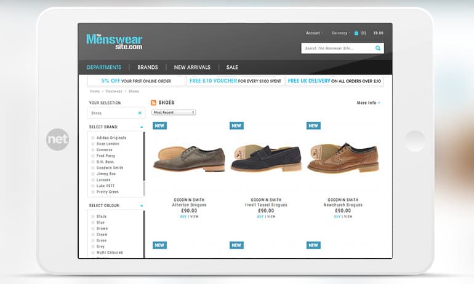Click the Atherton Brogues product name
The height and width of the screenshot is (284, 474).
[x=189, y=205]
